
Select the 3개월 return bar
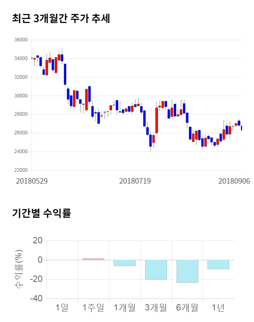click(x=156, y=270)
